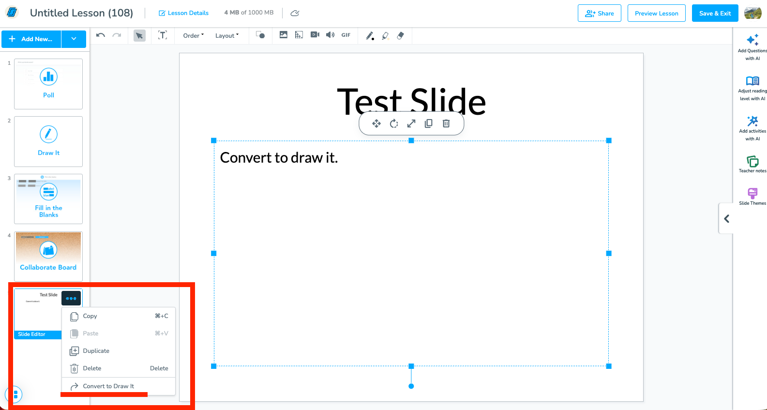Click the round rotation handle below text box
The height and width of the screenshot is (410, 767).
(x=411, y=386)
